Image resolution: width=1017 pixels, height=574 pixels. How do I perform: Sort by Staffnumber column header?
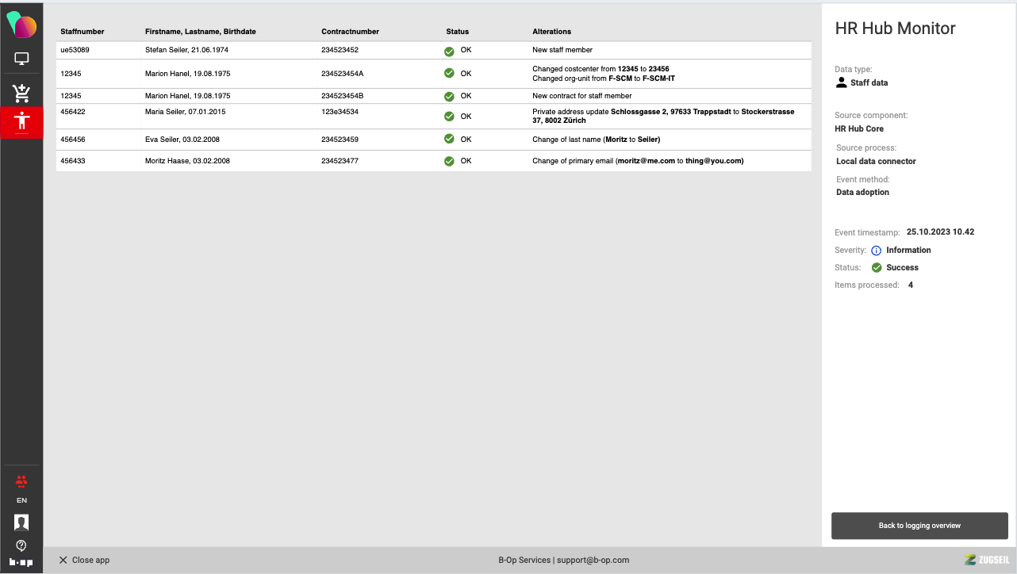[x=83, y=32]
